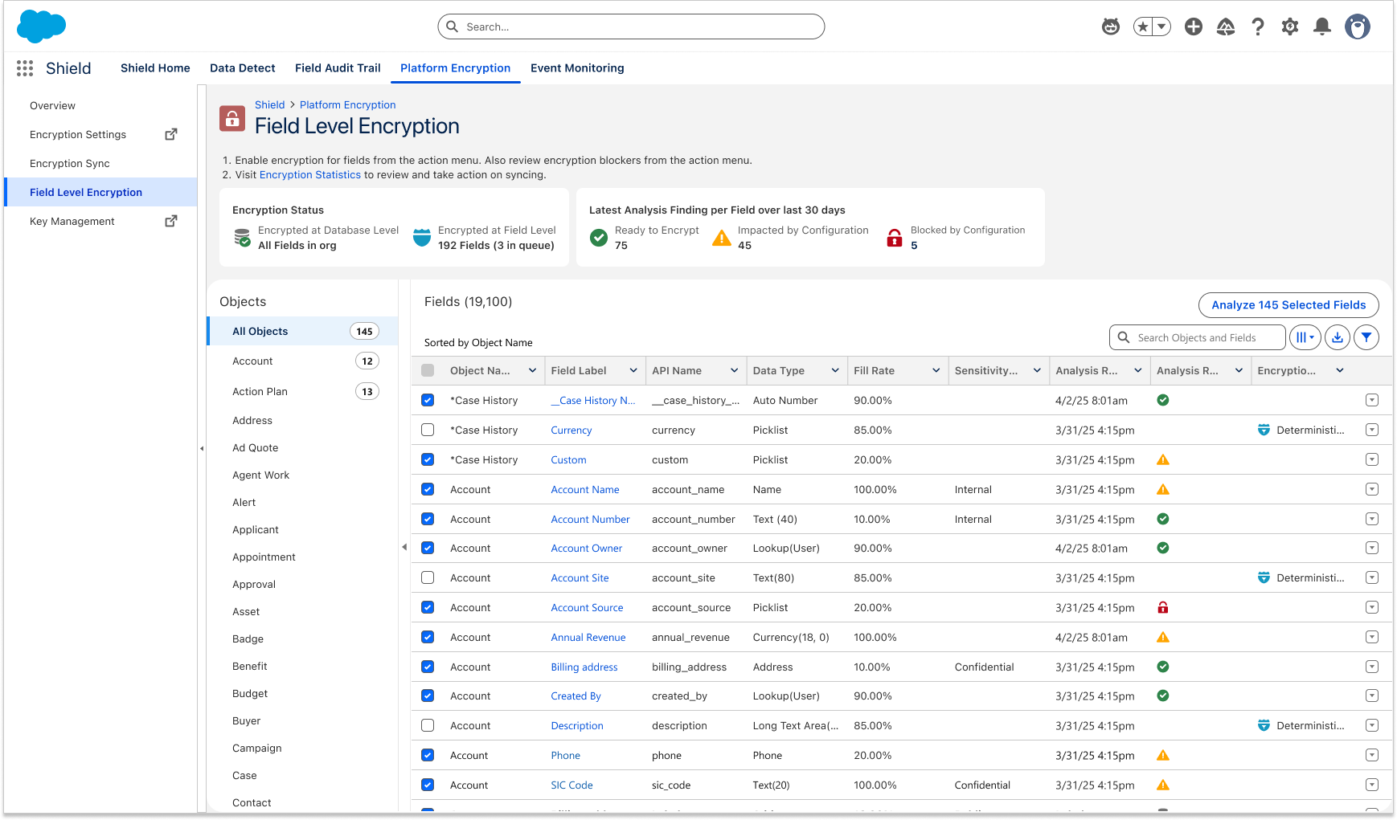This screenshot has width=1397, height=820.
Task: Check the Account Description row checkbox
Action: point(428,725)
